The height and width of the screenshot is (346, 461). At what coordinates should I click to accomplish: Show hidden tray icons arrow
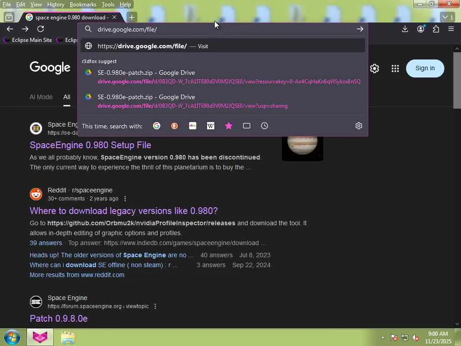(383, 337)
